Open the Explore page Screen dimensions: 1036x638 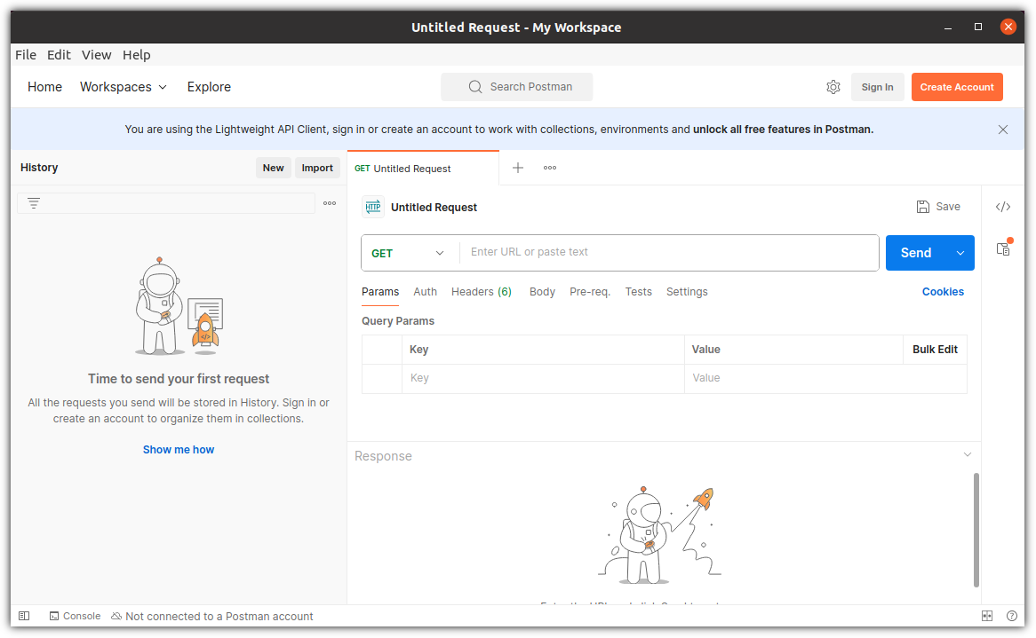(209, 87)
